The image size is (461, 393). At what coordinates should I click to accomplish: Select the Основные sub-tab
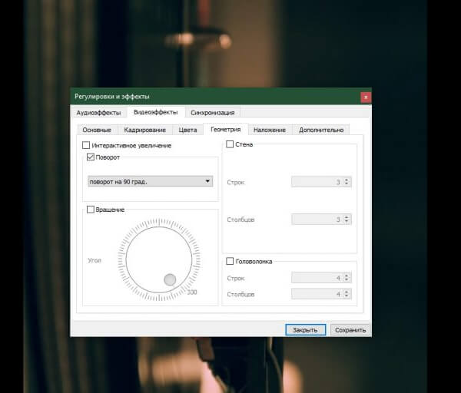click(97, 130)
